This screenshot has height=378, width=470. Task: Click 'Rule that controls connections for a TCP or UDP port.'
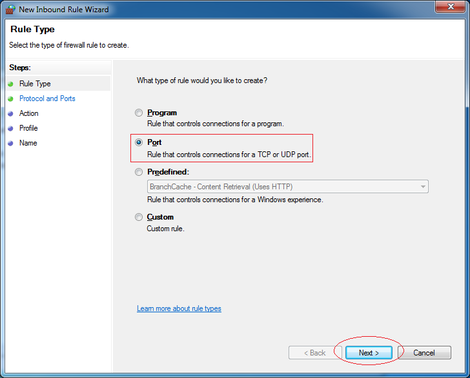click(x=229, y=155)
